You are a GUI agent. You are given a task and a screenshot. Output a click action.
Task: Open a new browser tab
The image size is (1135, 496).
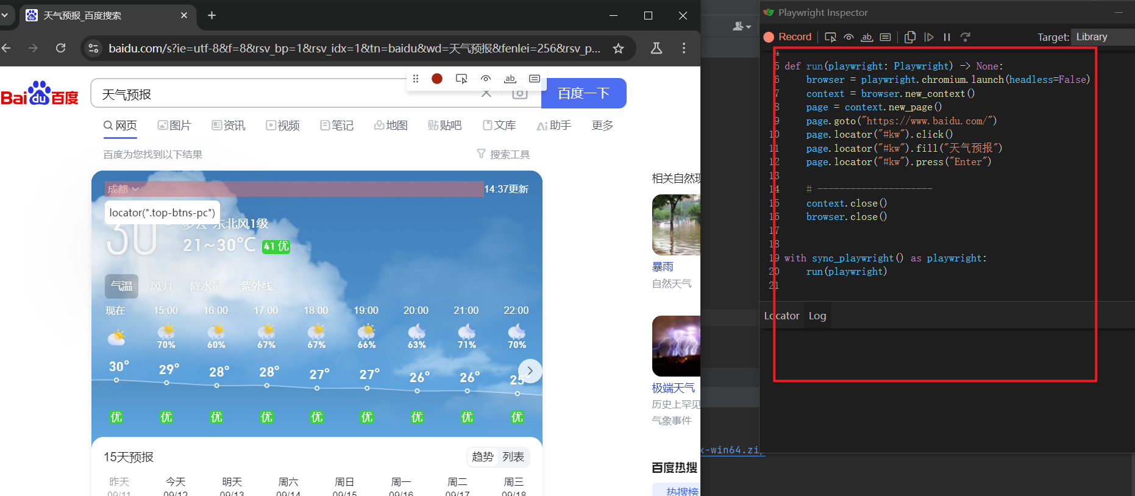click(212, 15)
